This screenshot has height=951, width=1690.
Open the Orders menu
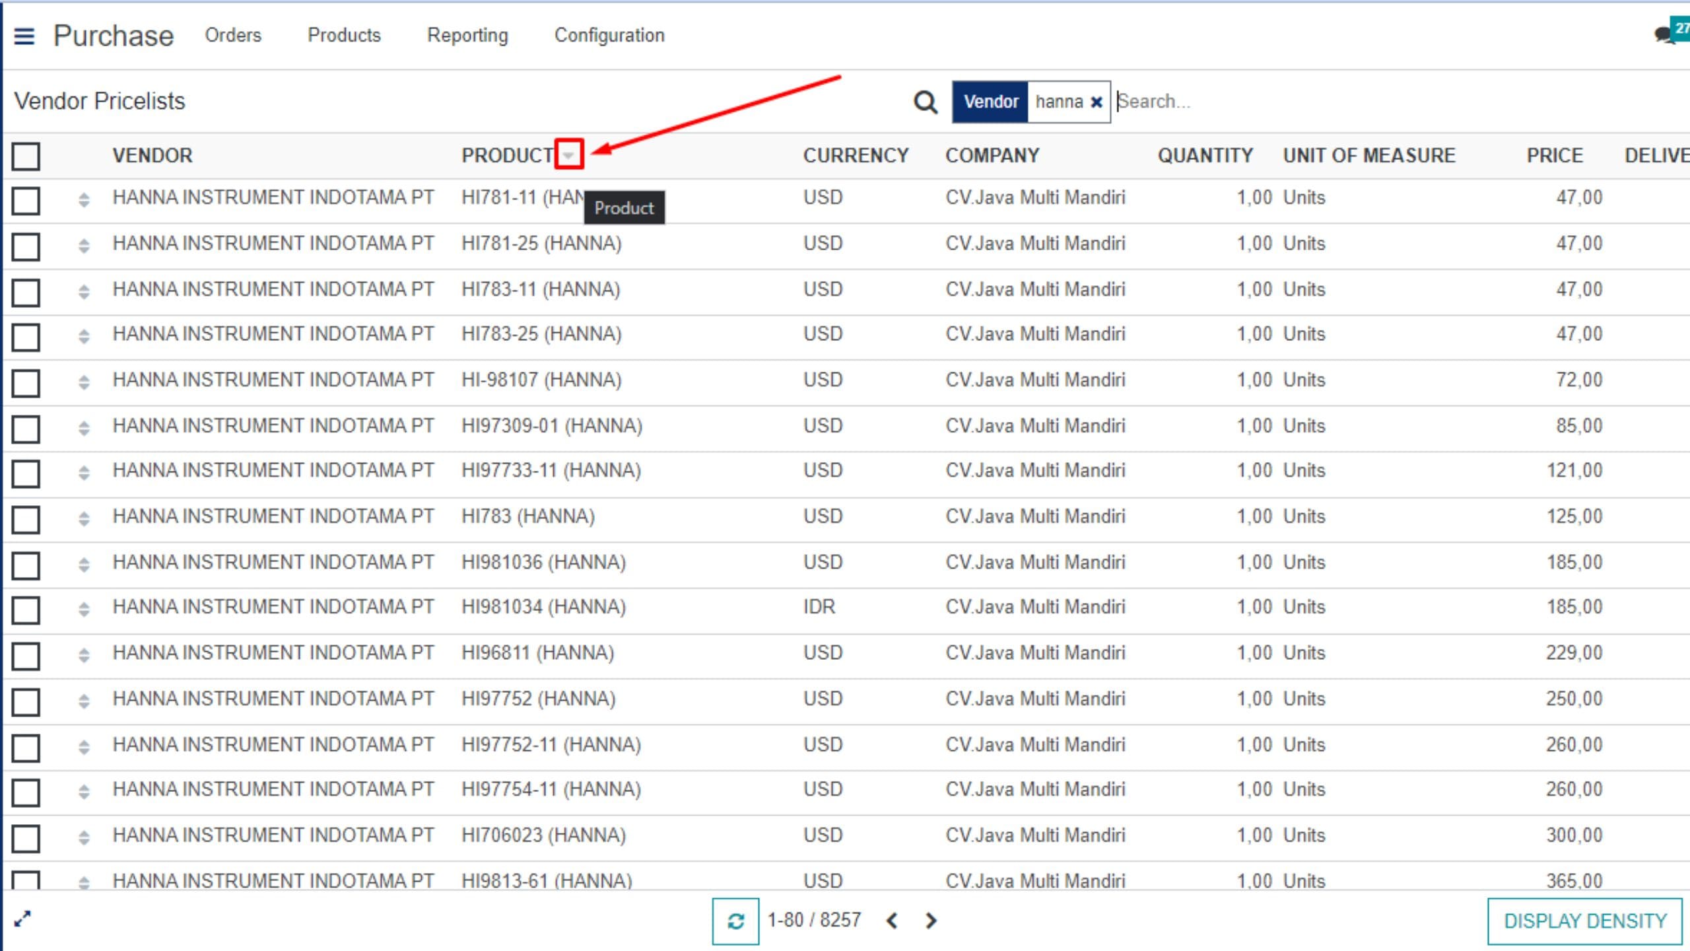[233, 35]
